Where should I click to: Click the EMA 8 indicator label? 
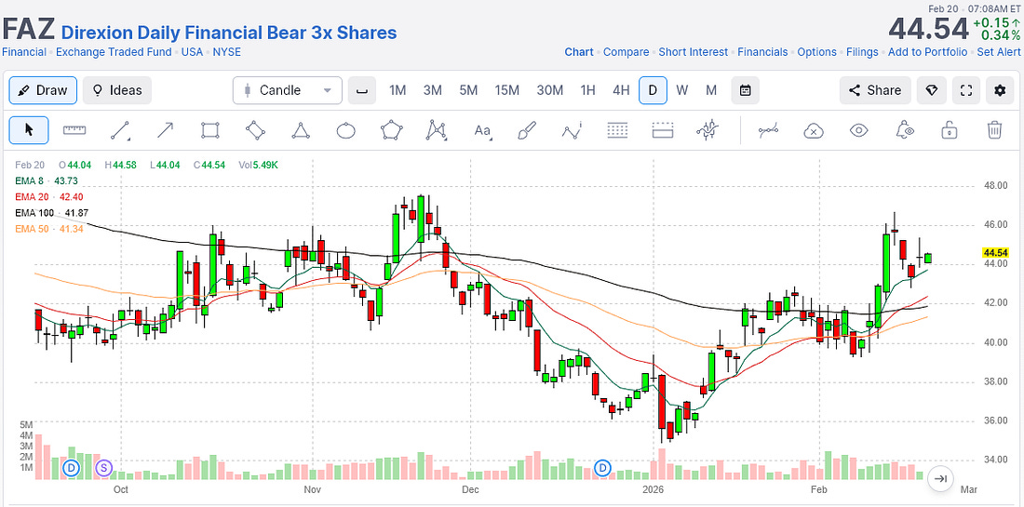45,180
